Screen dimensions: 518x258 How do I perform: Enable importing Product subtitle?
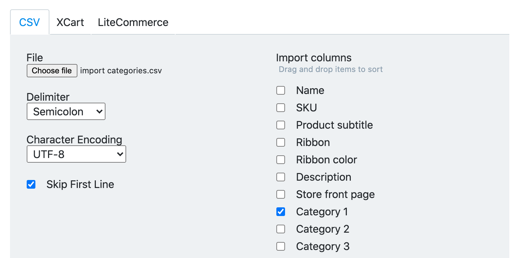[x=280, y=125]
